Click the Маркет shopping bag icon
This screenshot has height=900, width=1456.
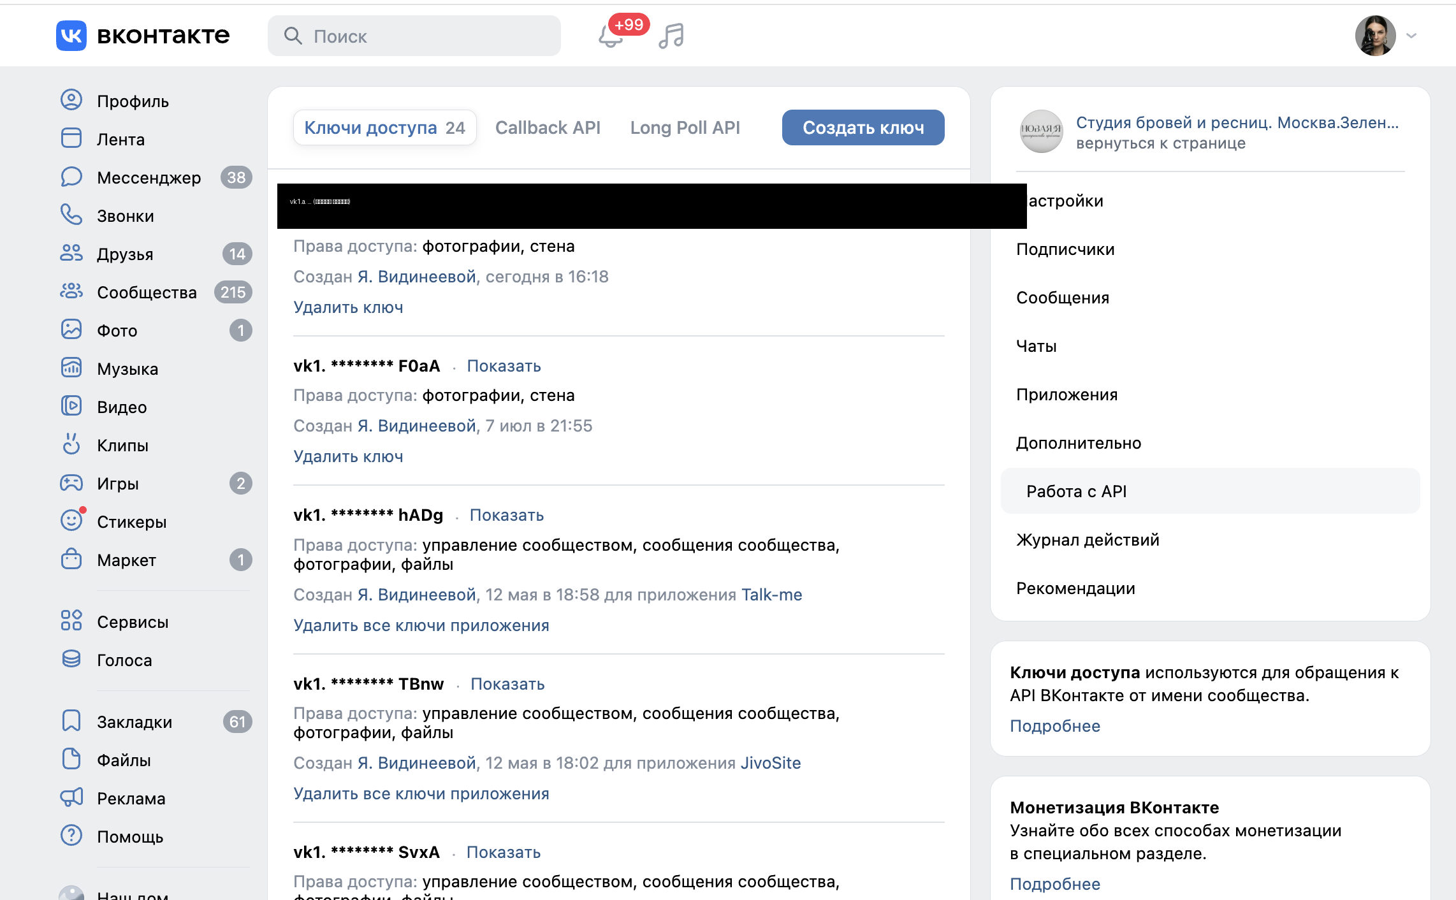pyautogui.click(x=71, y=560)
